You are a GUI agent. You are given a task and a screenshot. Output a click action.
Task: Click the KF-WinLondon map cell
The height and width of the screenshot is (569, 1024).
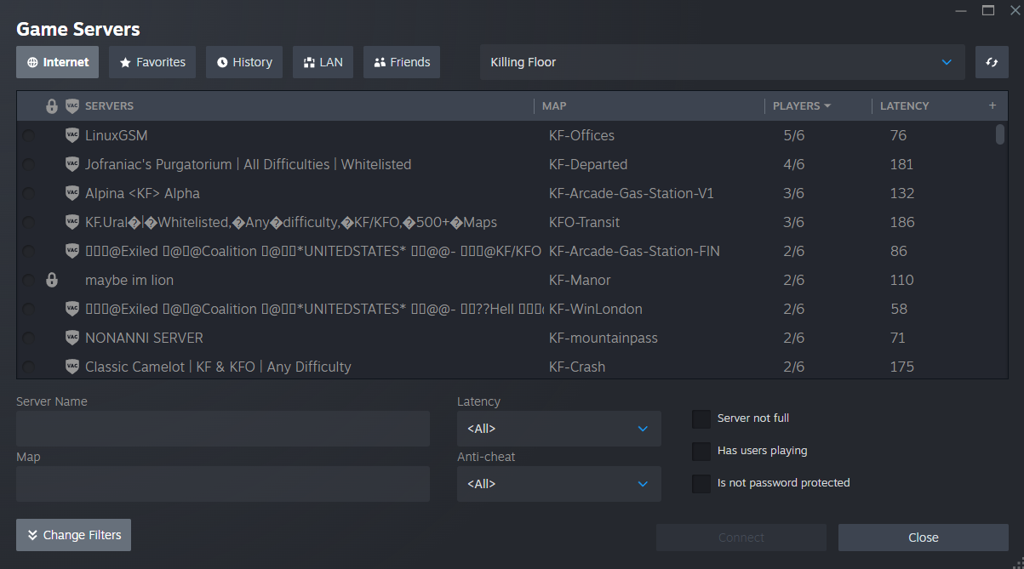[596, 309]
